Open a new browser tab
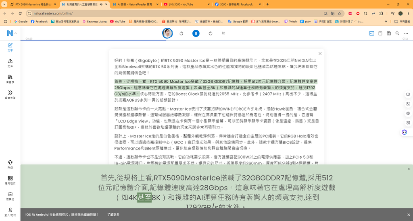413x221 pixels. 267,4
